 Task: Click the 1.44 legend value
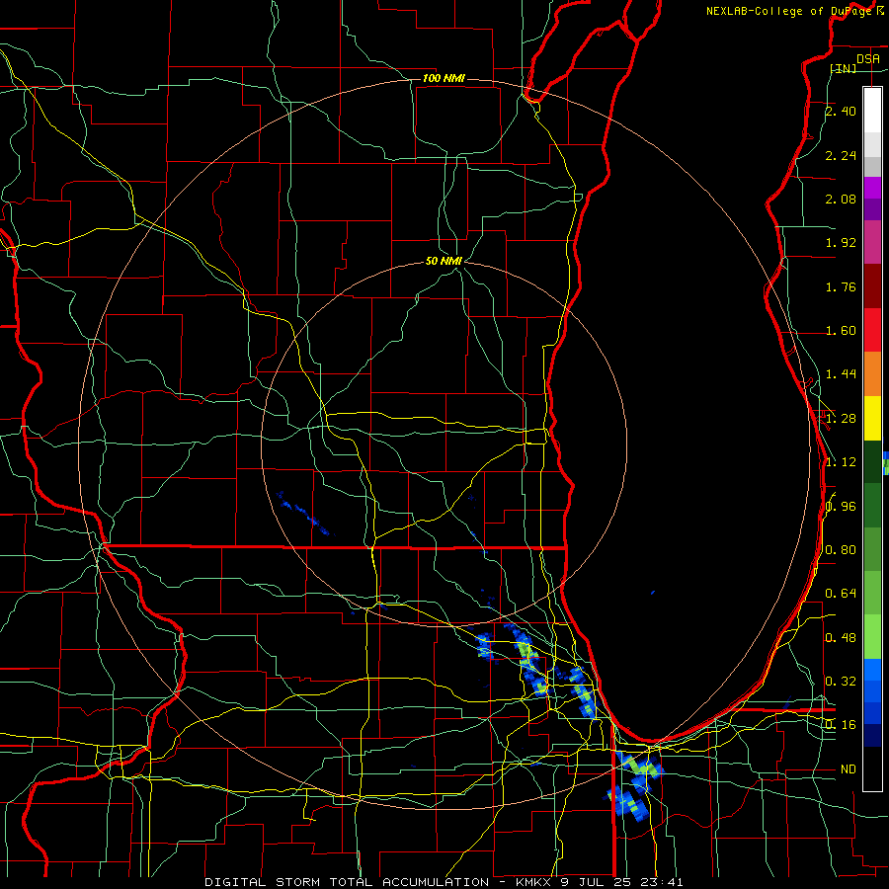pos(841,374)
